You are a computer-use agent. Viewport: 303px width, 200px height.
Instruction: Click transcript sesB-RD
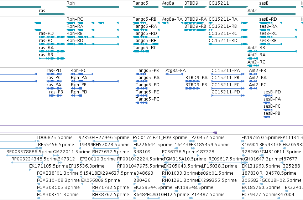[268, 19]
